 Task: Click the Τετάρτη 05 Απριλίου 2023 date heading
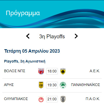32,51
